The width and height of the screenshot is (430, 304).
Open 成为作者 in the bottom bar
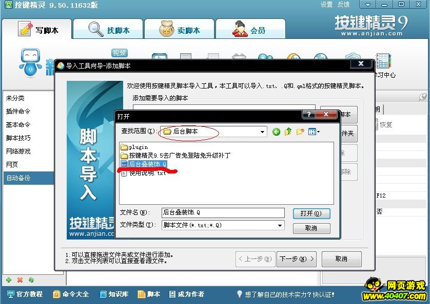[186, 294]
